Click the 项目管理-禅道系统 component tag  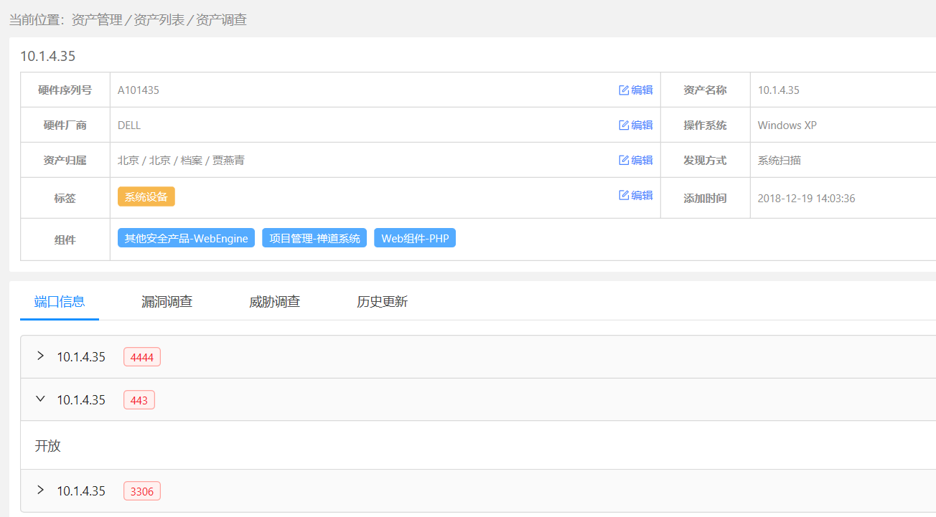pos(314,239)
